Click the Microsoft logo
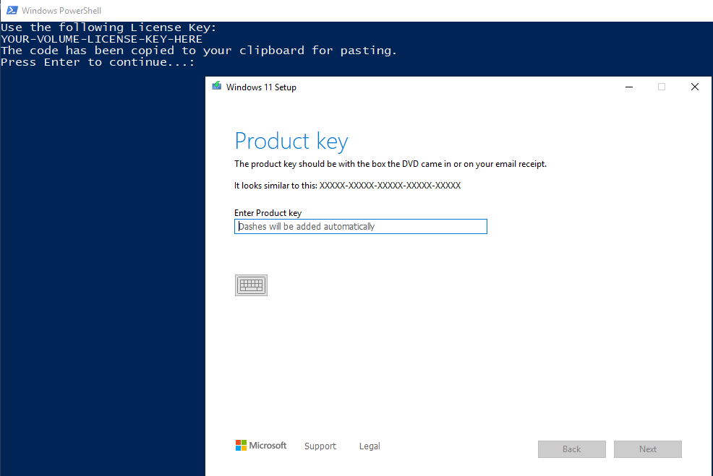 (x=261, y=445)
